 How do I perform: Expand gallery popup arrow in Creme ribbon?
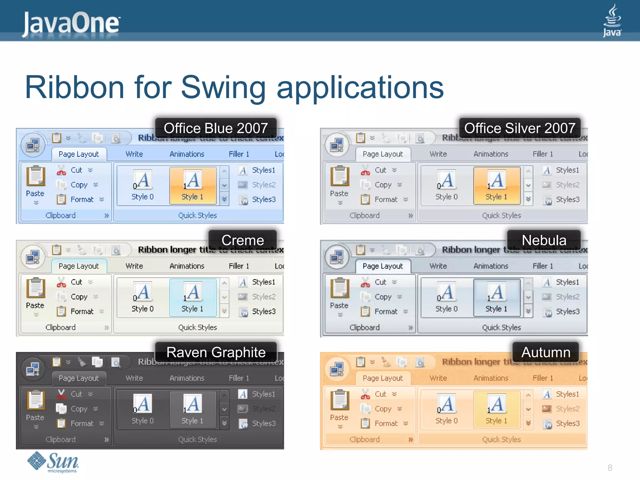coord(224,311)
